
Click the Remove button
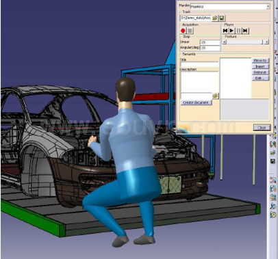pyautogui.click(x=260, y=72)
